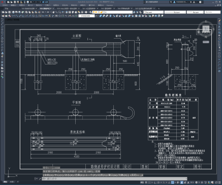Open Layer Properties Manager icon
The image size is (222, 185).
(x=91, y=12)
